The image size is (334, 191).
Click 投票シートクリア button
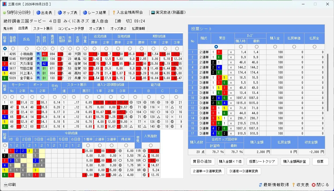262,162
